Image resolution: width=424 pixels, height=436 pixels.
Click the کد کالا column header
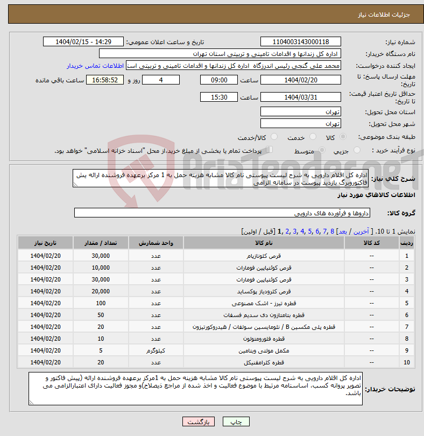[x=371, y=242]
